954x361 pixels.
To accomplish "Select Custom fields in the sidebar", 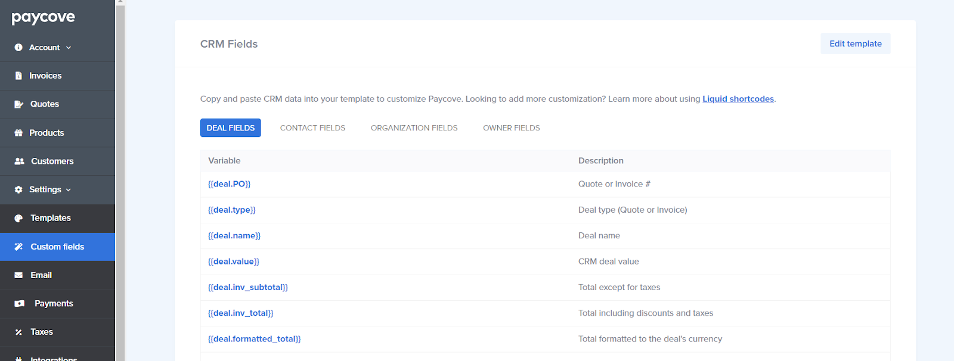I will pos(57,247).
